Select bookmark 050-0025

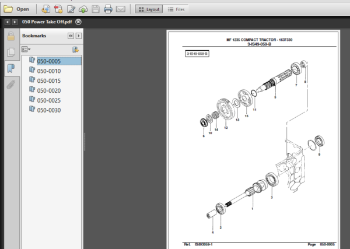49,100
